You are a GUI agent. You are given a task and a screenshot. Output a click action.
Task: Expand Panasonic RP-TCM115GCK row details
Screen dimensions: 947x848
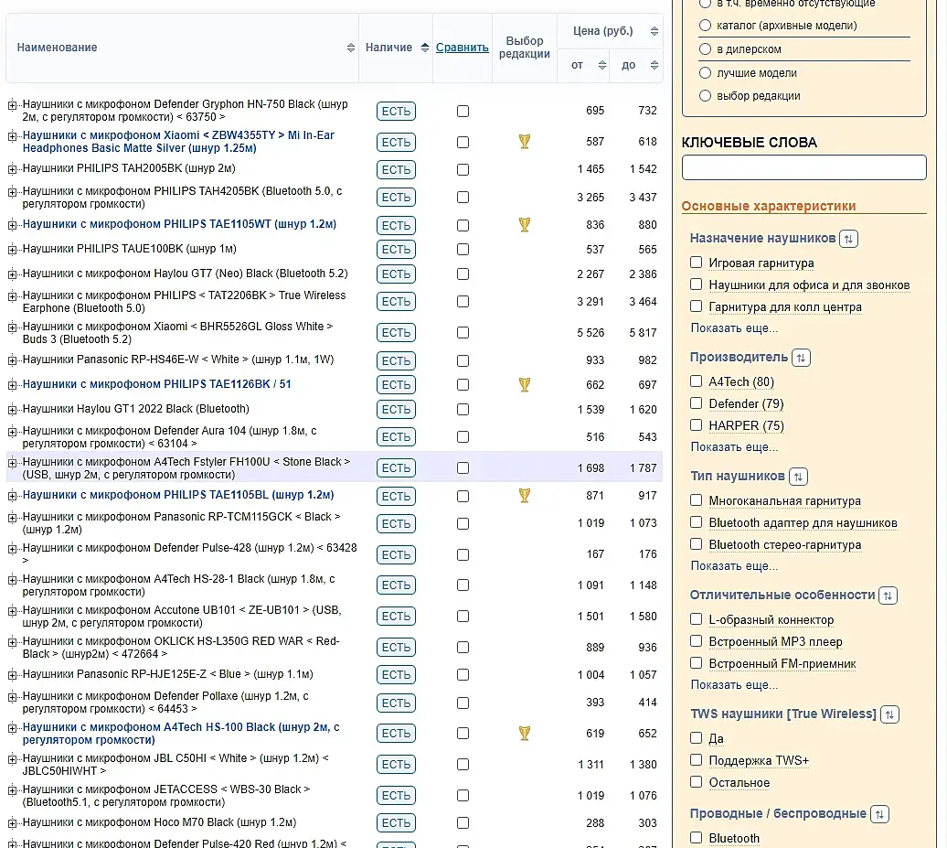(12, 518)
